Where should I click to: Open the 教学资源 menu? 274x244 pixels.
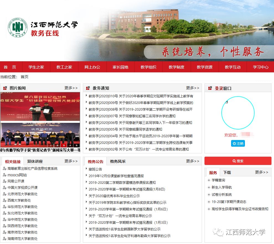pyautogui.click(x=204, y=67)
